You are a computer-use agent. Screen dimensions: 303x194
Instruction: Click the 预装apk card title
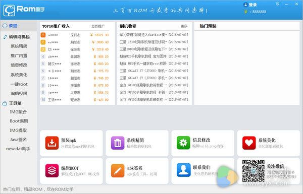pyautogui.click(x=69, y=140)
